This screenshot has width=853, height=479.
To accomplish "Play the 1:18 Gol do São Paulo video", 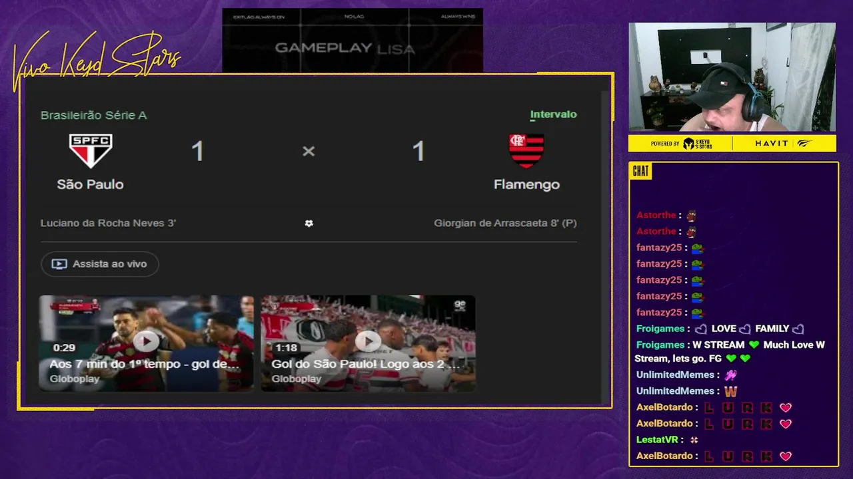I will click(x=368, y=342).
